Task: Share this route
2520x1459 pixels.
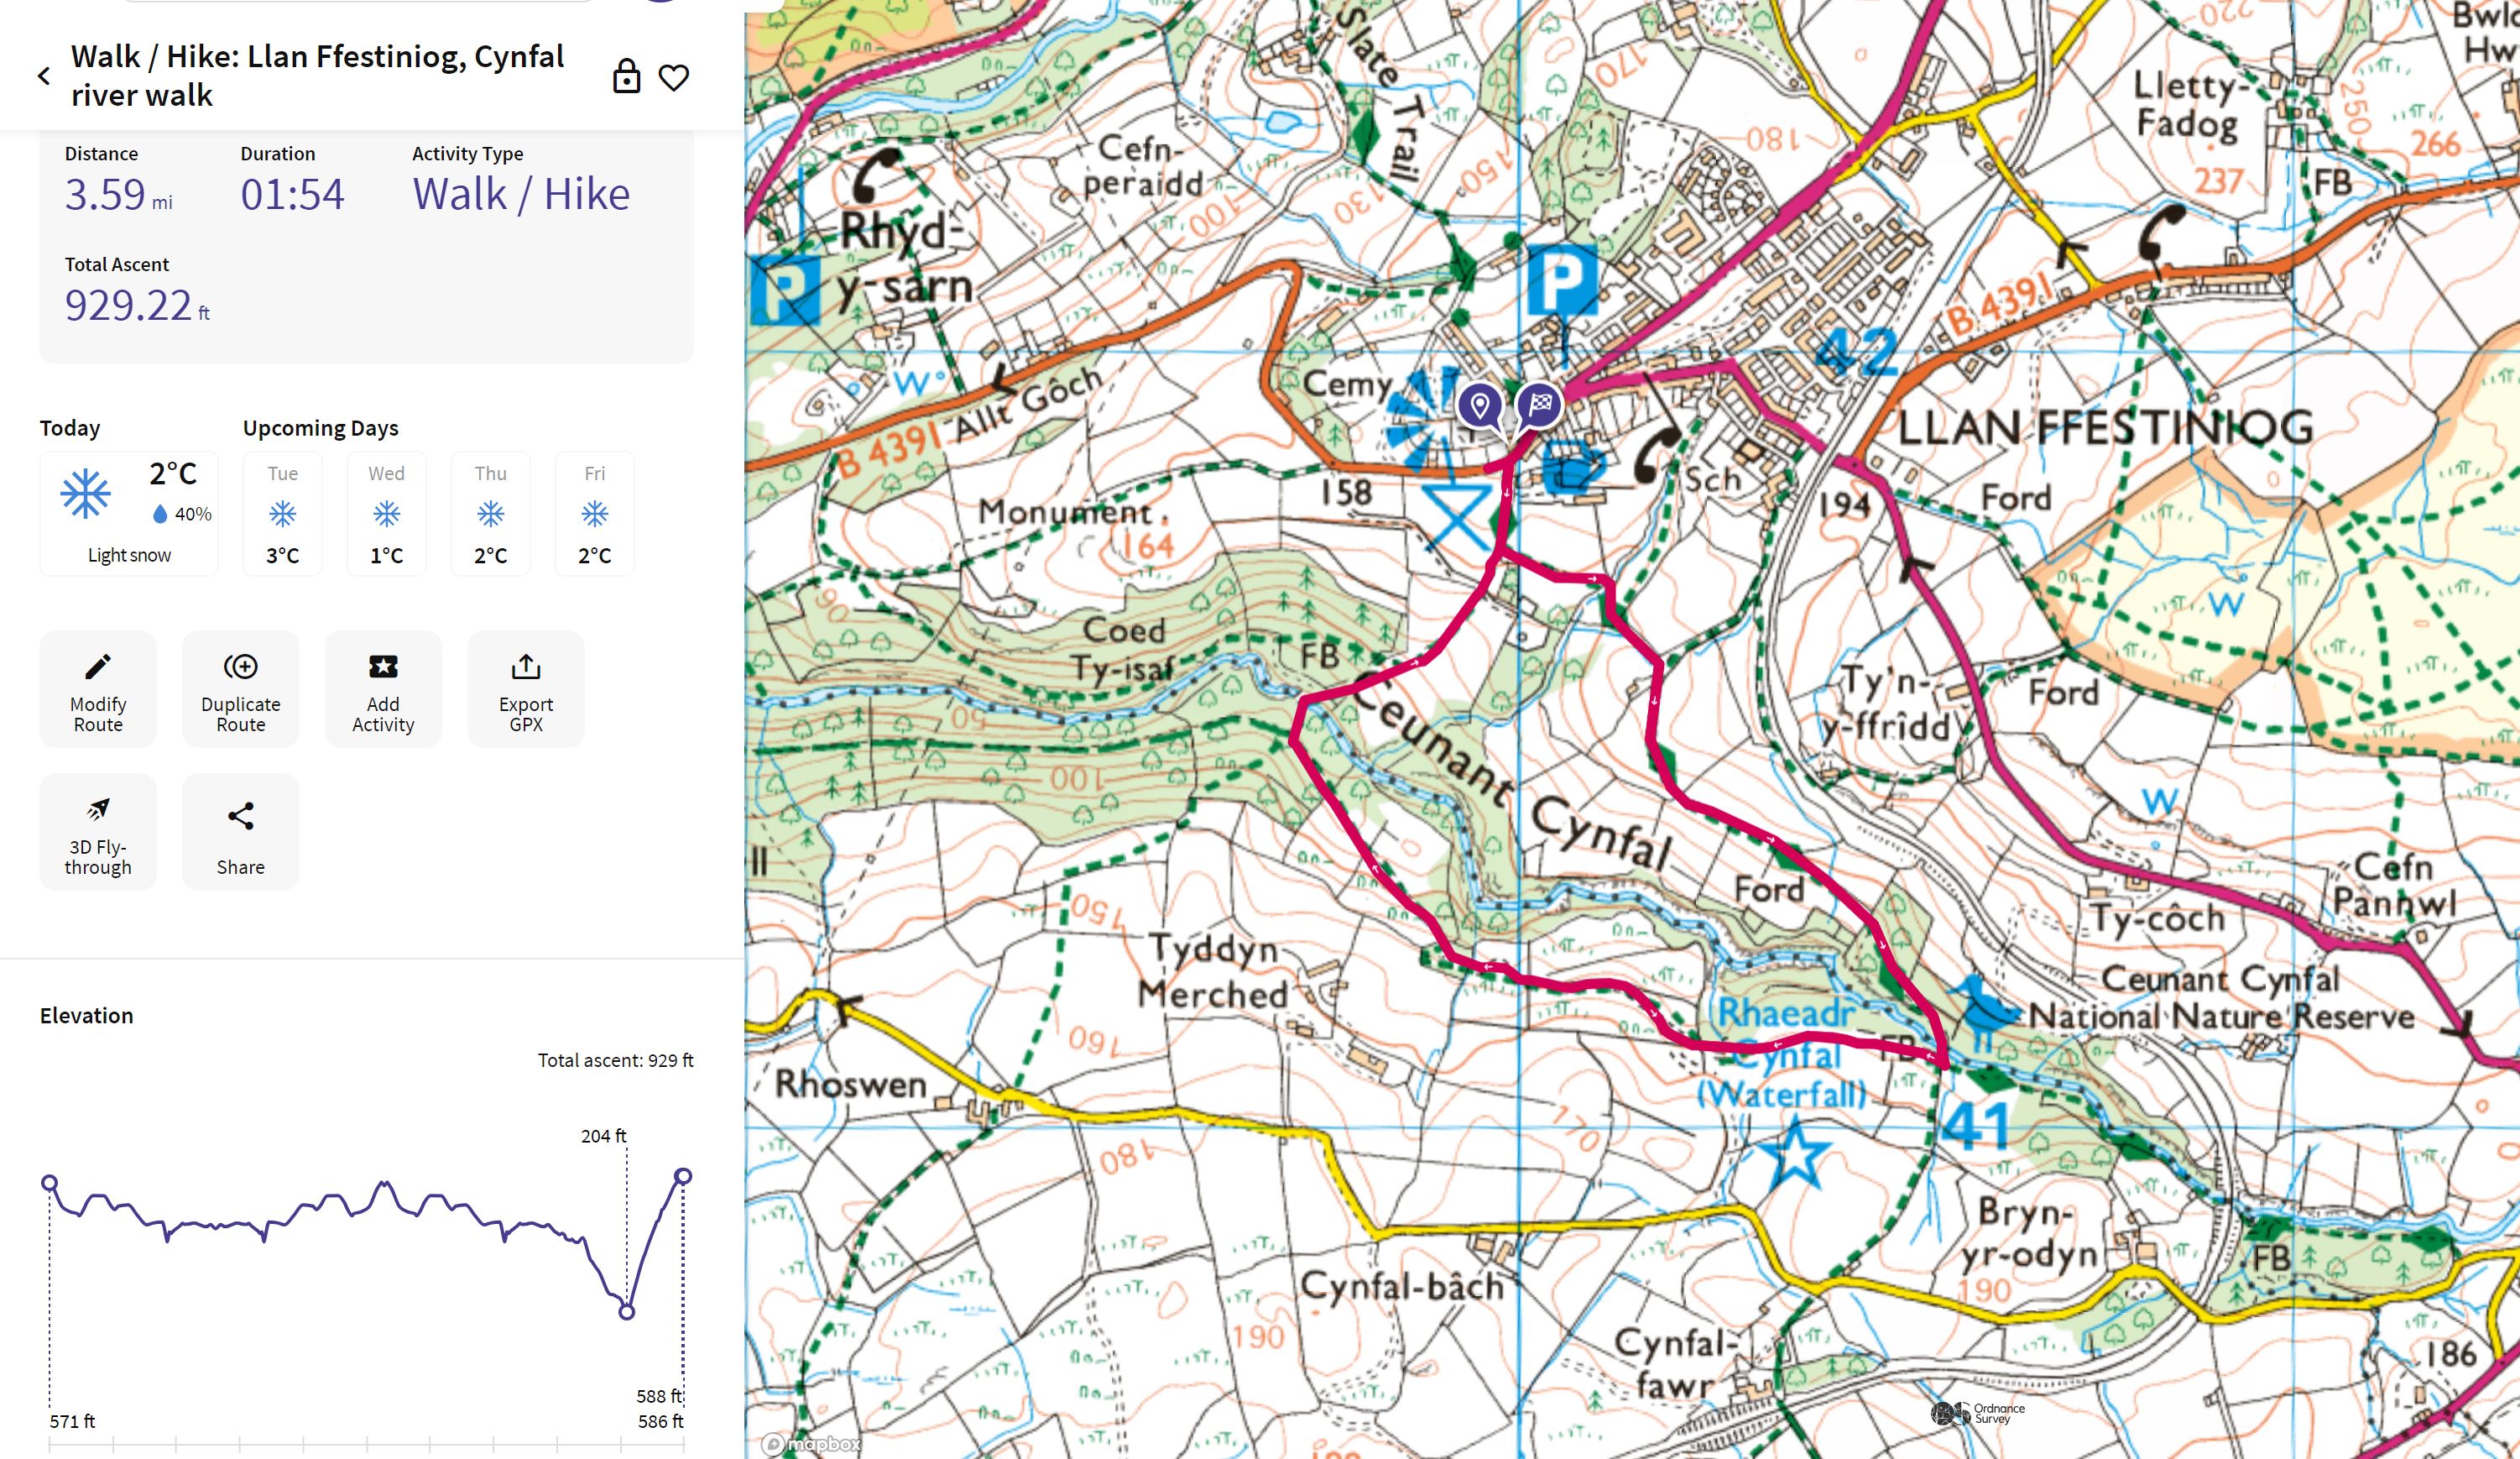Action: coord(240,832)
